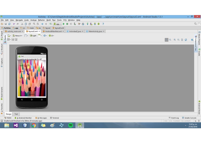
Task: Open the orientation dropdown in preview toolbar
Action: (x=26, y=36)
